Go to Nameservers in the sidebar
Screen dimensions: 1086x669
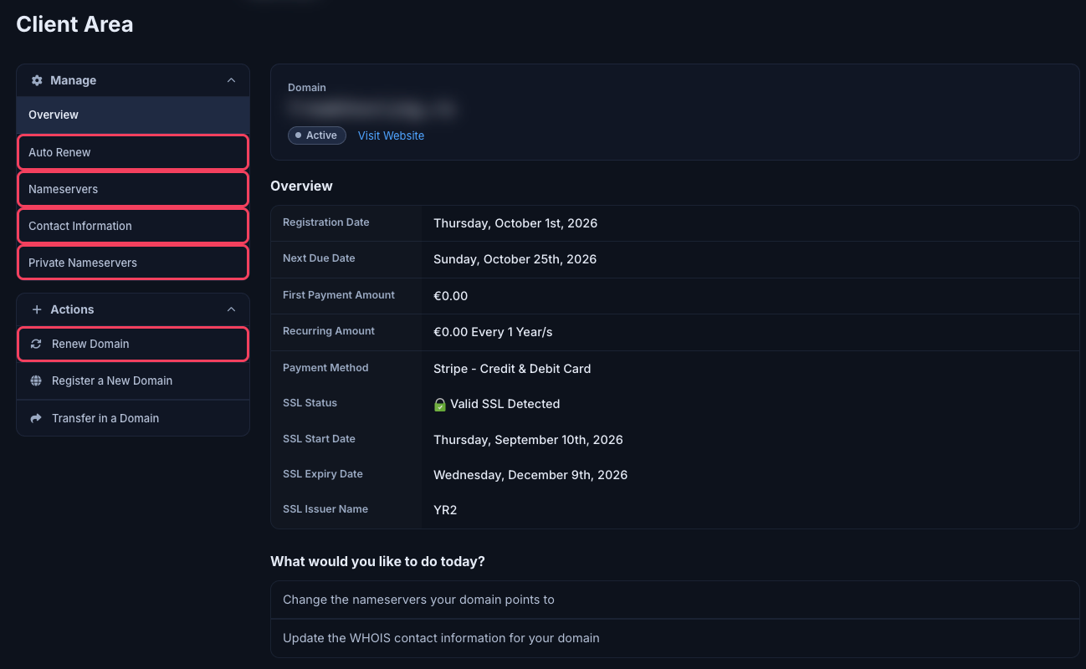pos(133,189)
